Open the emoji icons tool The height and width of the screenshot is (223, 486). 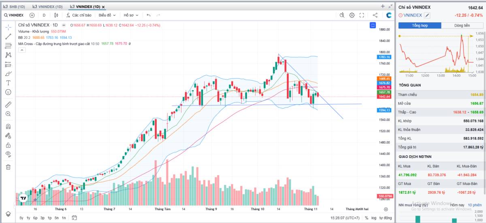pyautogui.click(x=8, y=92)
